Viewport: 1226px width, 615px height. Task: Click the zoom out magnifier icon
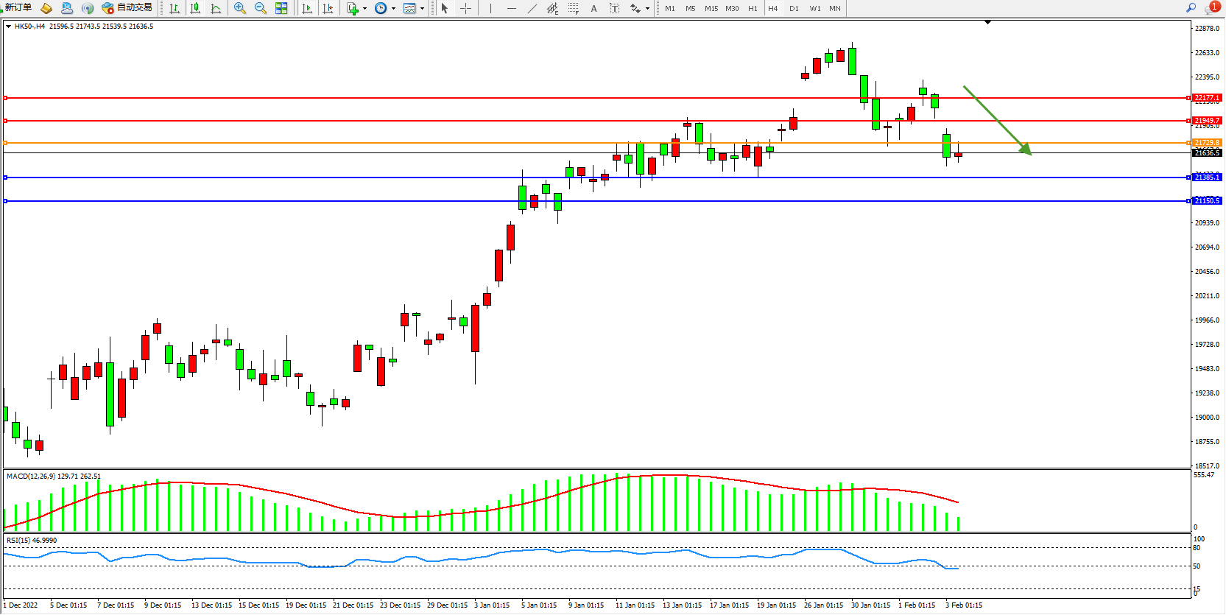260,8
